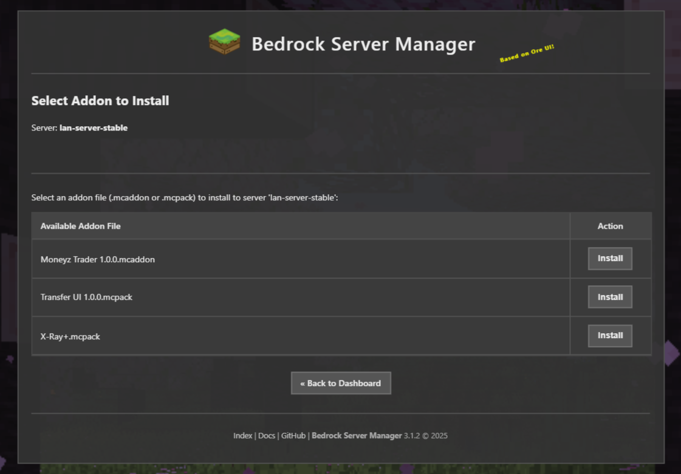
Task: Go back to the Dashboard
Action: point(341,383)
